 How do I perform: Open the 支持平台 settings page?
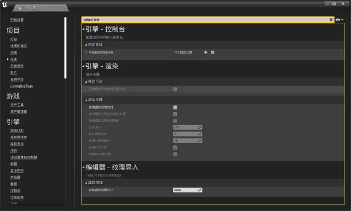17,80
